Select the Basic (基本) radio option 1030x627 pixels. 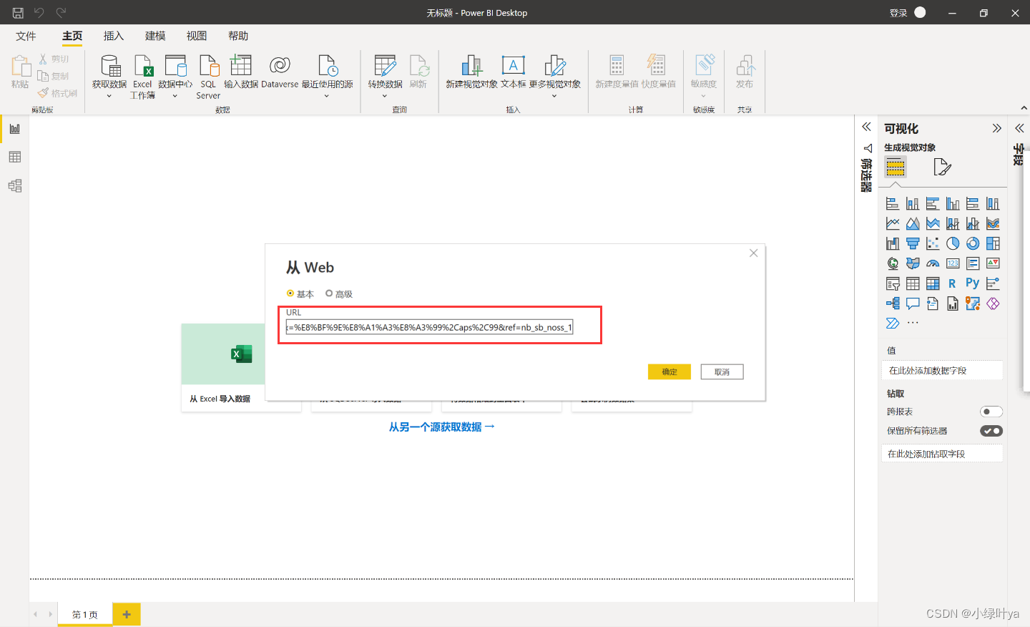pos(290,293)
